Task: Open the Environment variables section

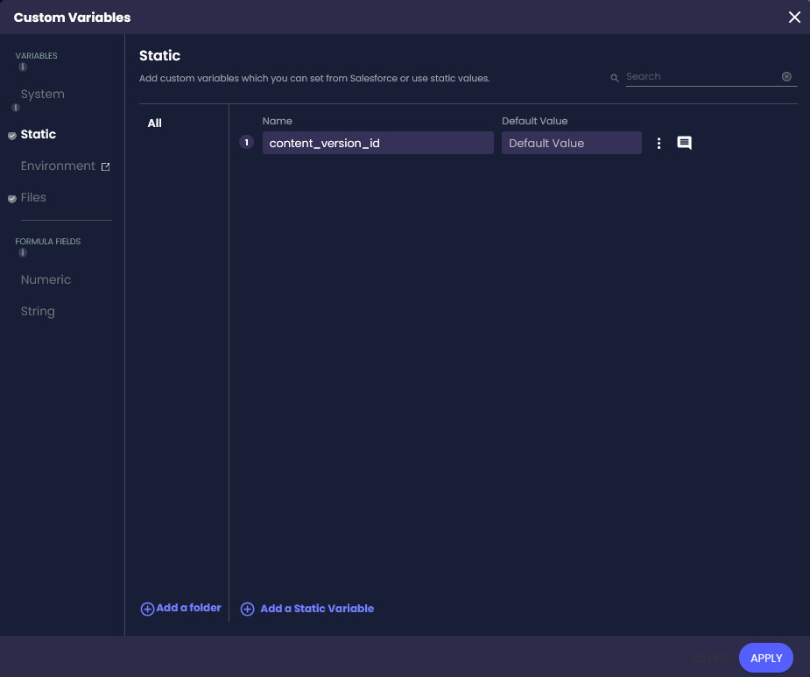Action: point(58,166)
